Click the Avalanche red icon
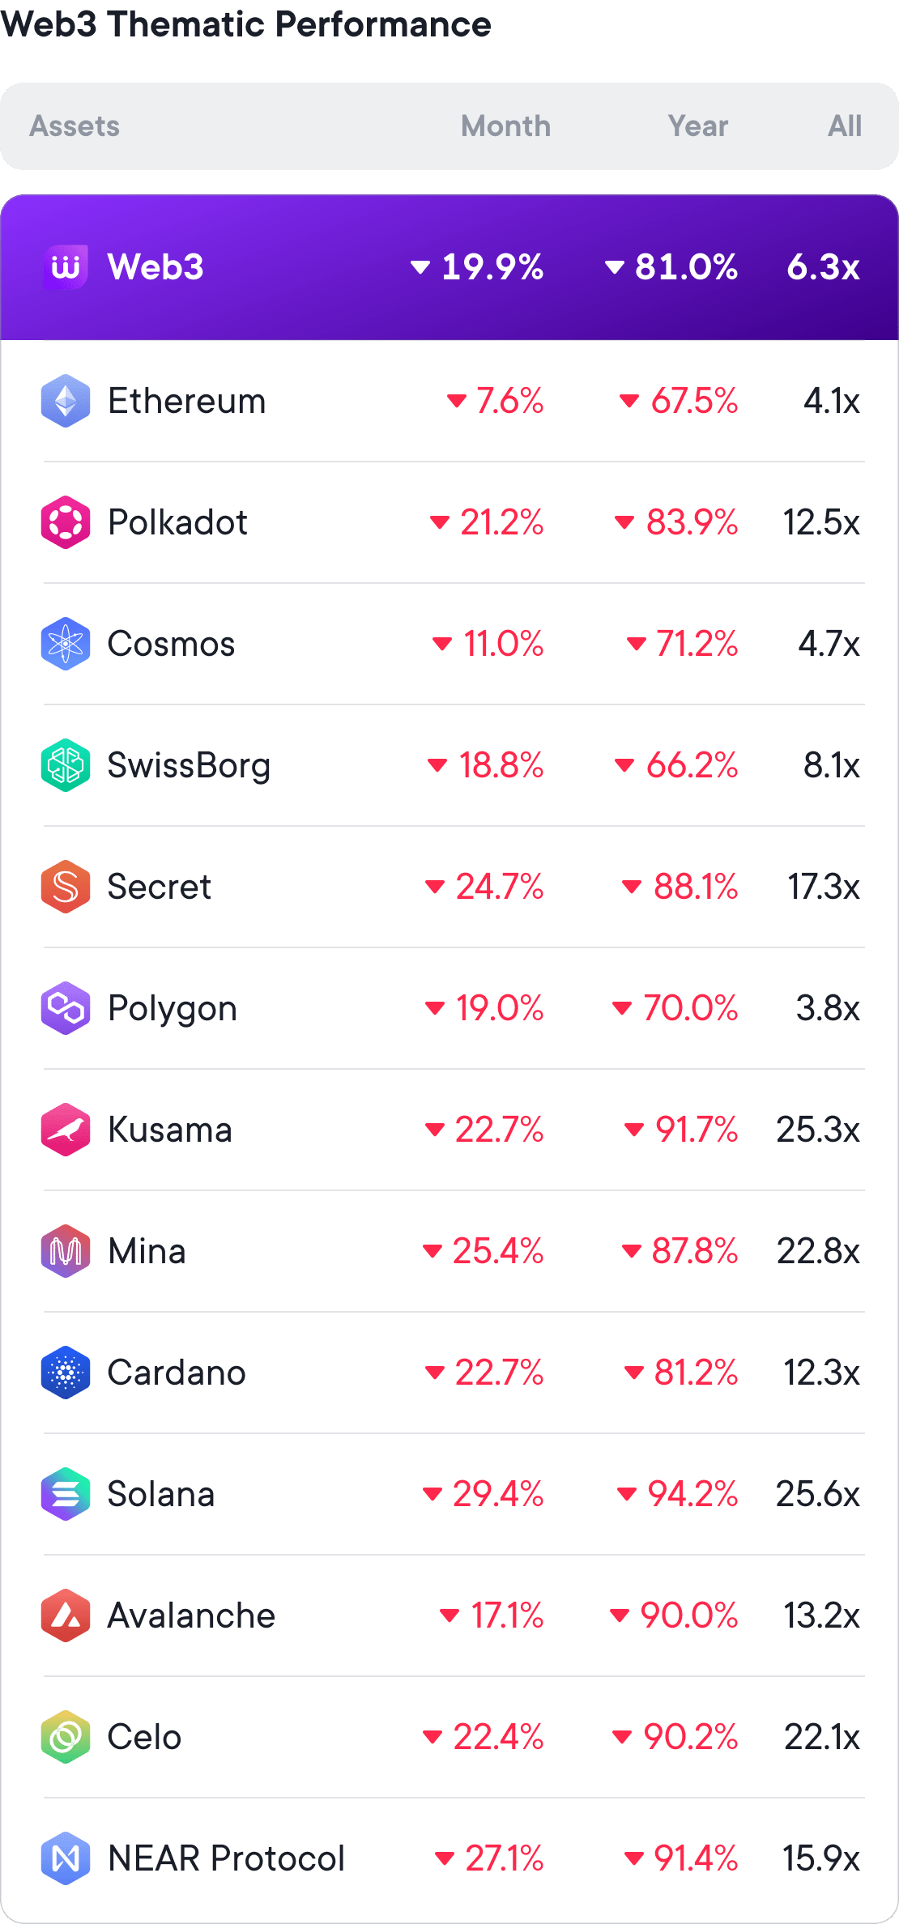This screenshot has width=899, height=1924. point(66,1615)
